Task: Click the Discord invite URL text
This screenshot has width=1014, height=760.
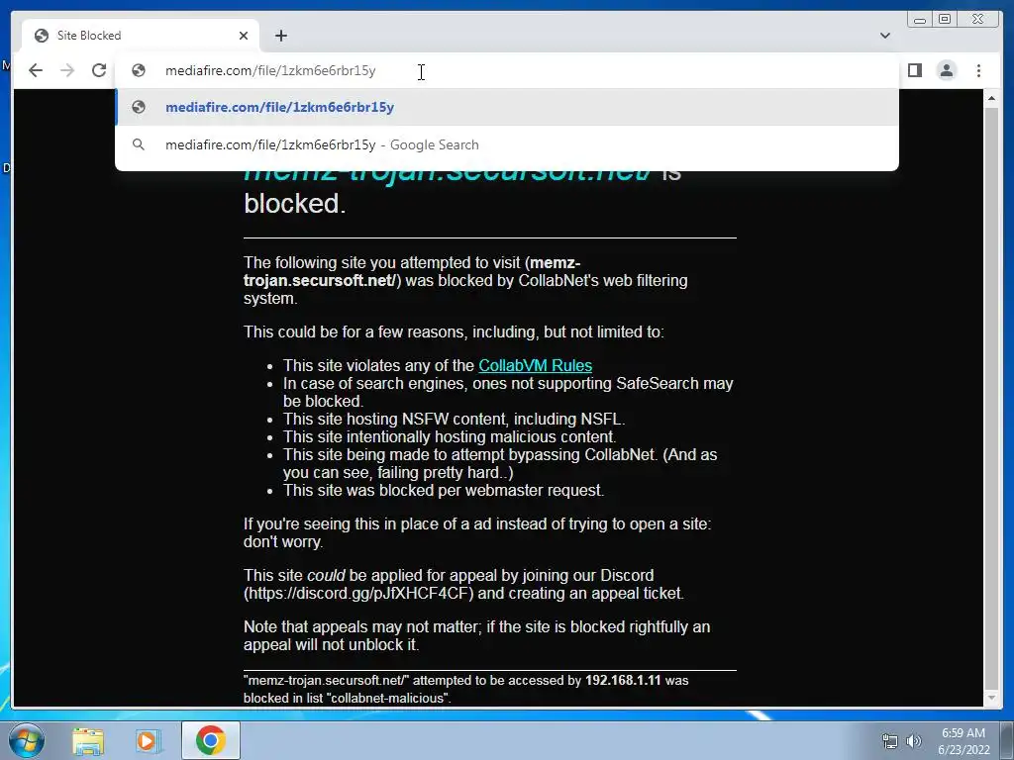Action: point(358,594)
